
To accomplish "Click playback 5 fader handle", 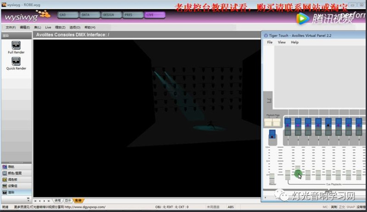I will coord(328,175).
